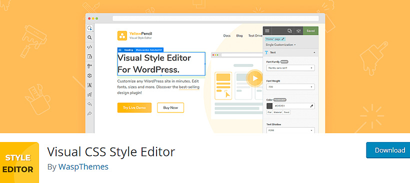The height and width of the screenshot is (183, 410).
Task: Collapse the Text section arrow
Action: pos(314,52)
